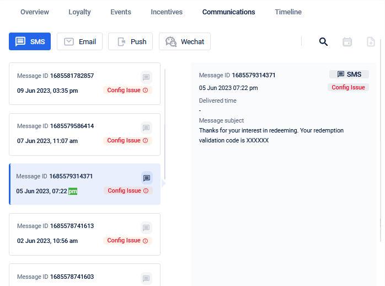Click info icon beside Config Issue, 02 Jun card
Viewport: 385px width, 286px height.
(146, 241)
